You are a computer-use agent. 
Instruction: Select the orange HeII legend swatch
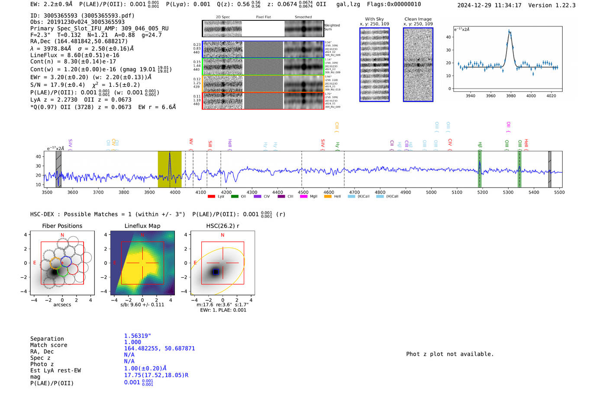[x=328, y=197]
